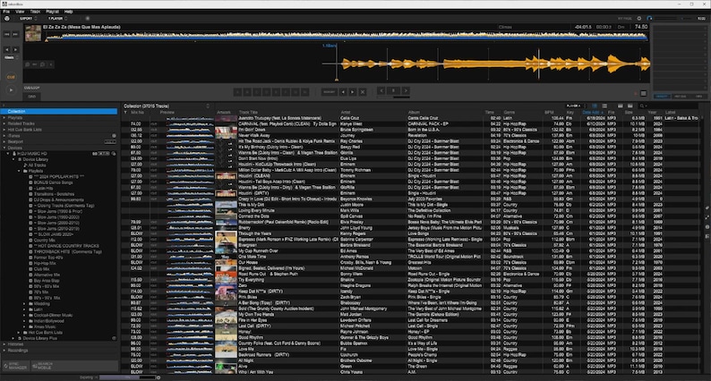
Task: Switch to HOT CUE tab in right panel
Action: click(x=681, y=97)
